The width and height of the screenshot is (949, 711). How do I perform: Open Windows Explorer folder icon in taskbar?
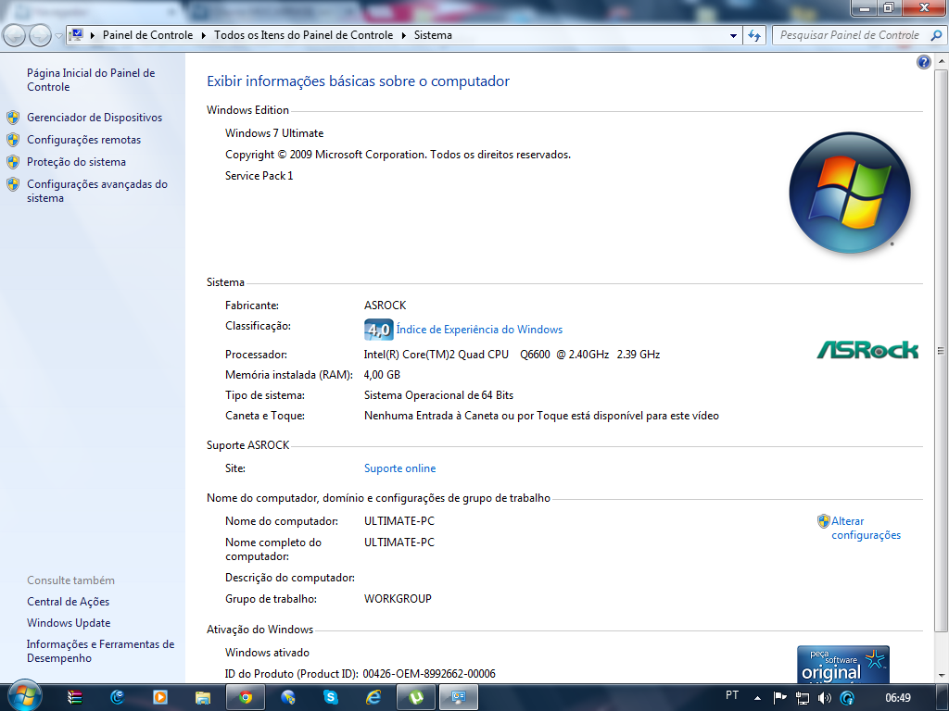tap(203, 697)
